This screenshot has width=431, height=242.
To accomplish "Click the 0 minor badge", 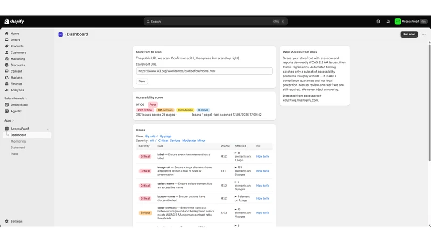I will tap(203, 110).
